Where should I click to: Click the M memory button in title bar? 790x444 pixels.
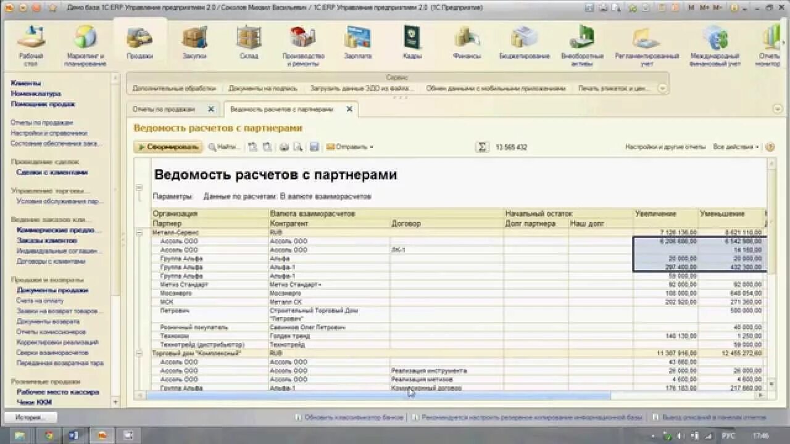tap(691, 7)
